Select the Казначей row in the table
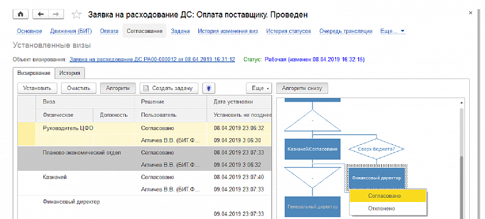This screenshot has height=219, width=485. coord(144,183)
